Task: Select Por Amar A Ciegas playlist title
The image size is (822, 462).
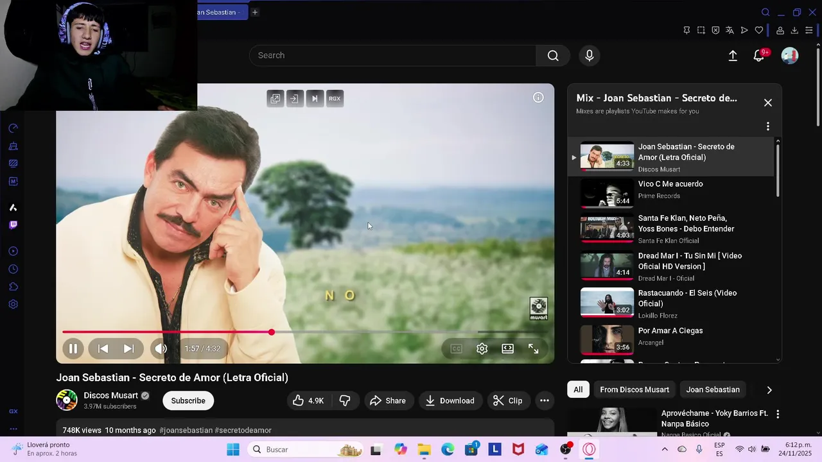Action: point(670,331)
